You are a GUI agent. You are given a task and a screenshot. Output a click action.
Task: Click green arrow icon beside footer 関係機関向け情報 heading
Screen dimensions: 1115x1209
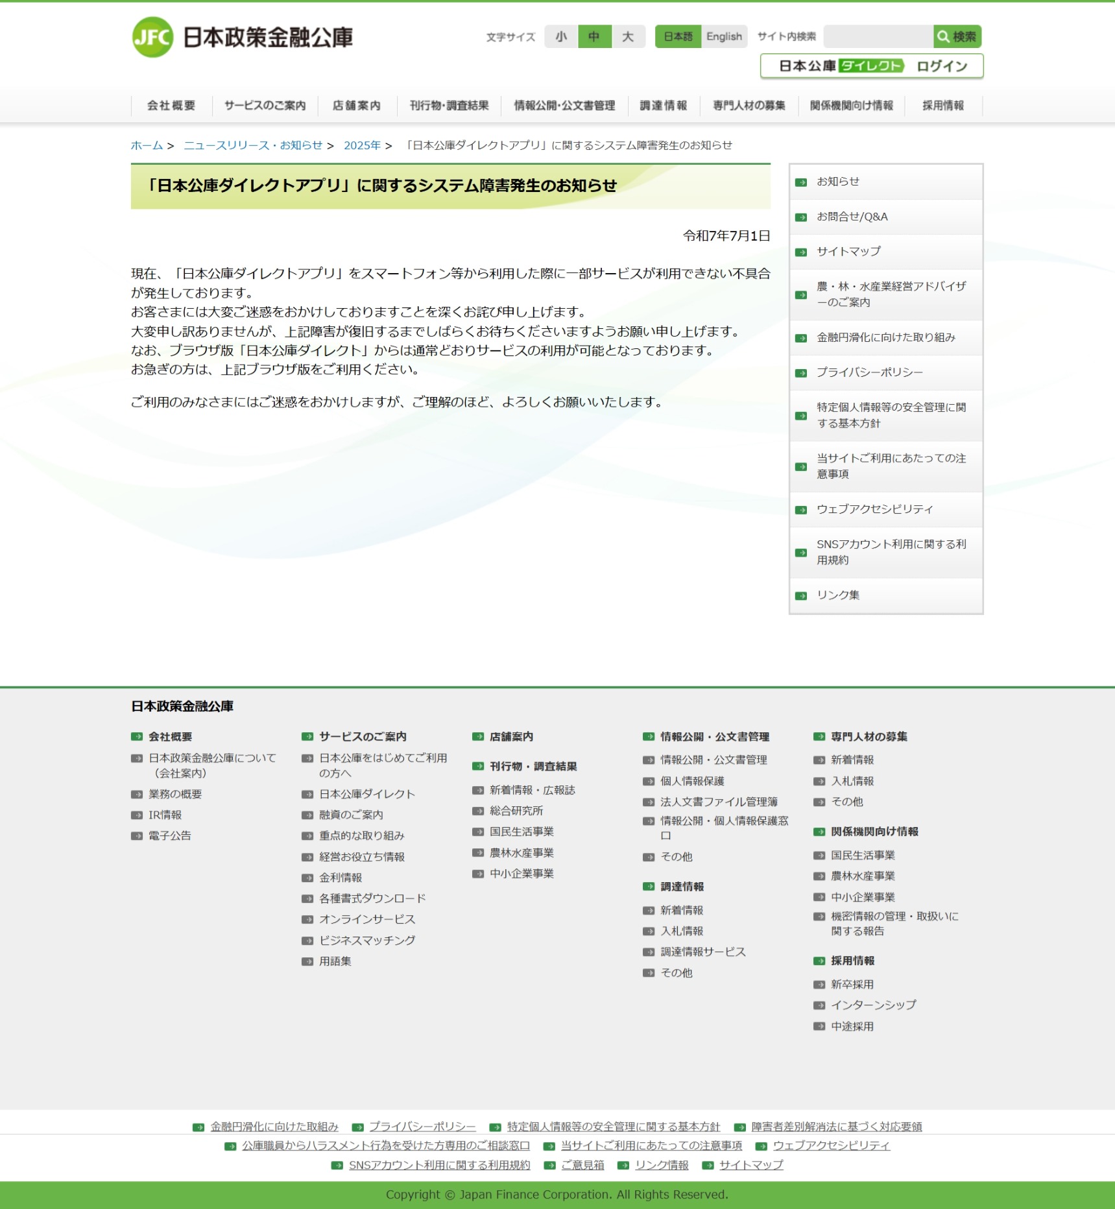(819, 832)
